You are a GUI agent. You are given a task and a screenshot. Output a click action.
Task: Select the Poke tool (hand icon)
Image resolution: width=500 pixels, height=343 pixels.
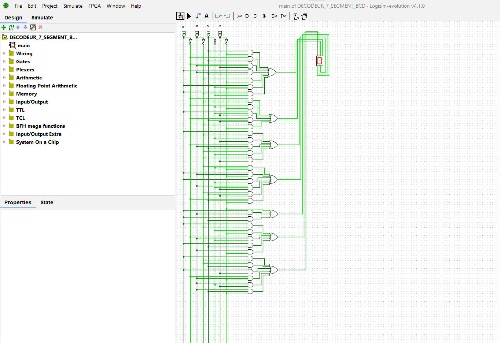(180, 16)
